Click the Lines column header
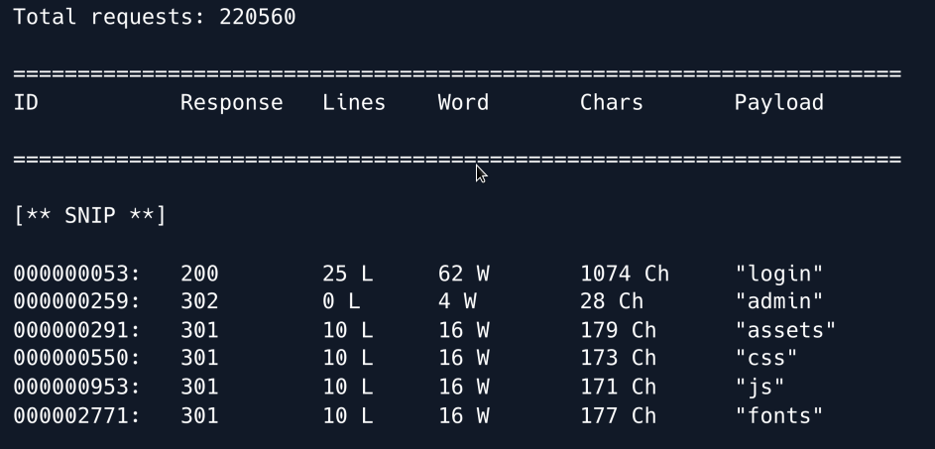 coord(353,103)
